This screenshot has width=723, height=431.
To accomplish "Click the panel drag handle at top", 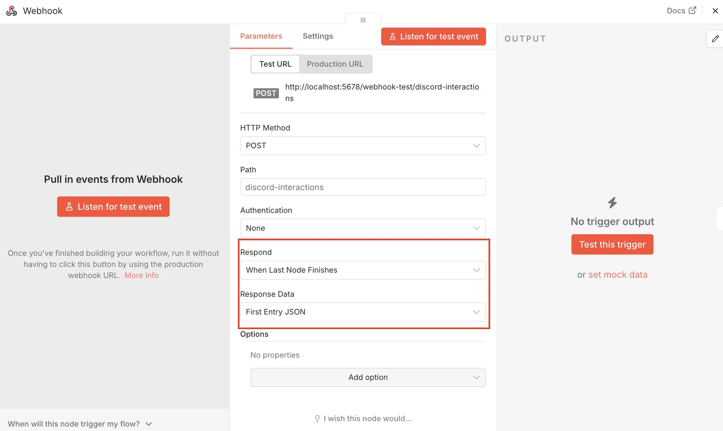I will [363, 20].
